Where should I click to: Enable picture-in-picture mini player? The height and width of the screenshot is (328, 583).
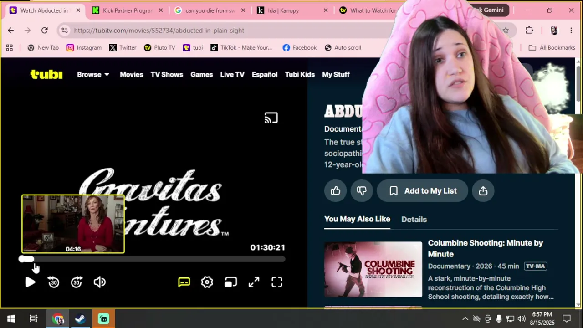pos(230,282)
